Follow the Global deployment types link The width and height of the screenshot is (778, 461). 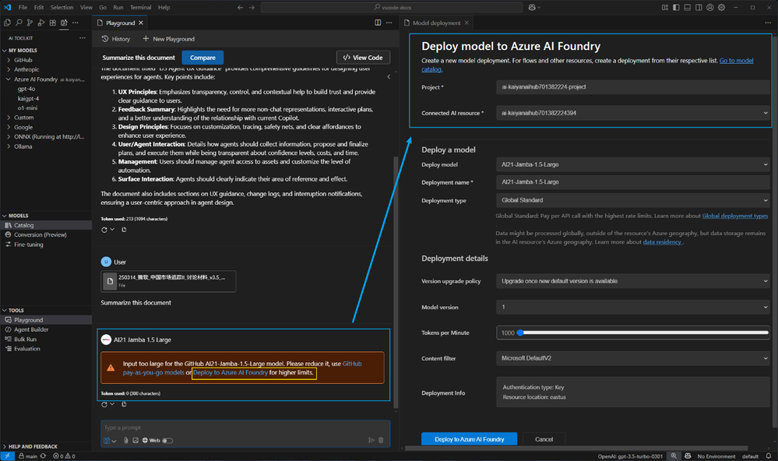click(x=735, y=216)
